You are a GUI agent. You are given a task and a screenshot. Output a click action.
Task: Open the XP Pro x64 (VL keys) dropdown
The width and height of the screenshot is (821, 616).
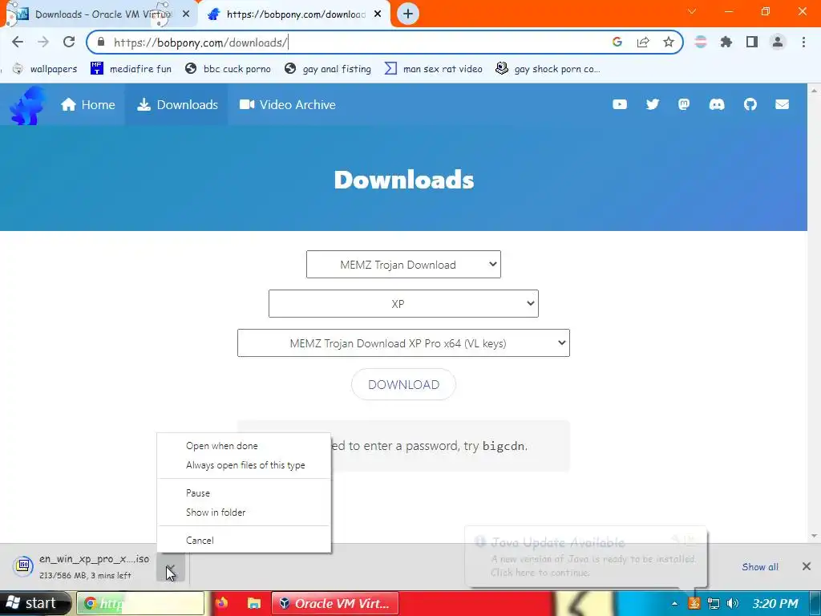pyautogui.click(x=403, y=343)
